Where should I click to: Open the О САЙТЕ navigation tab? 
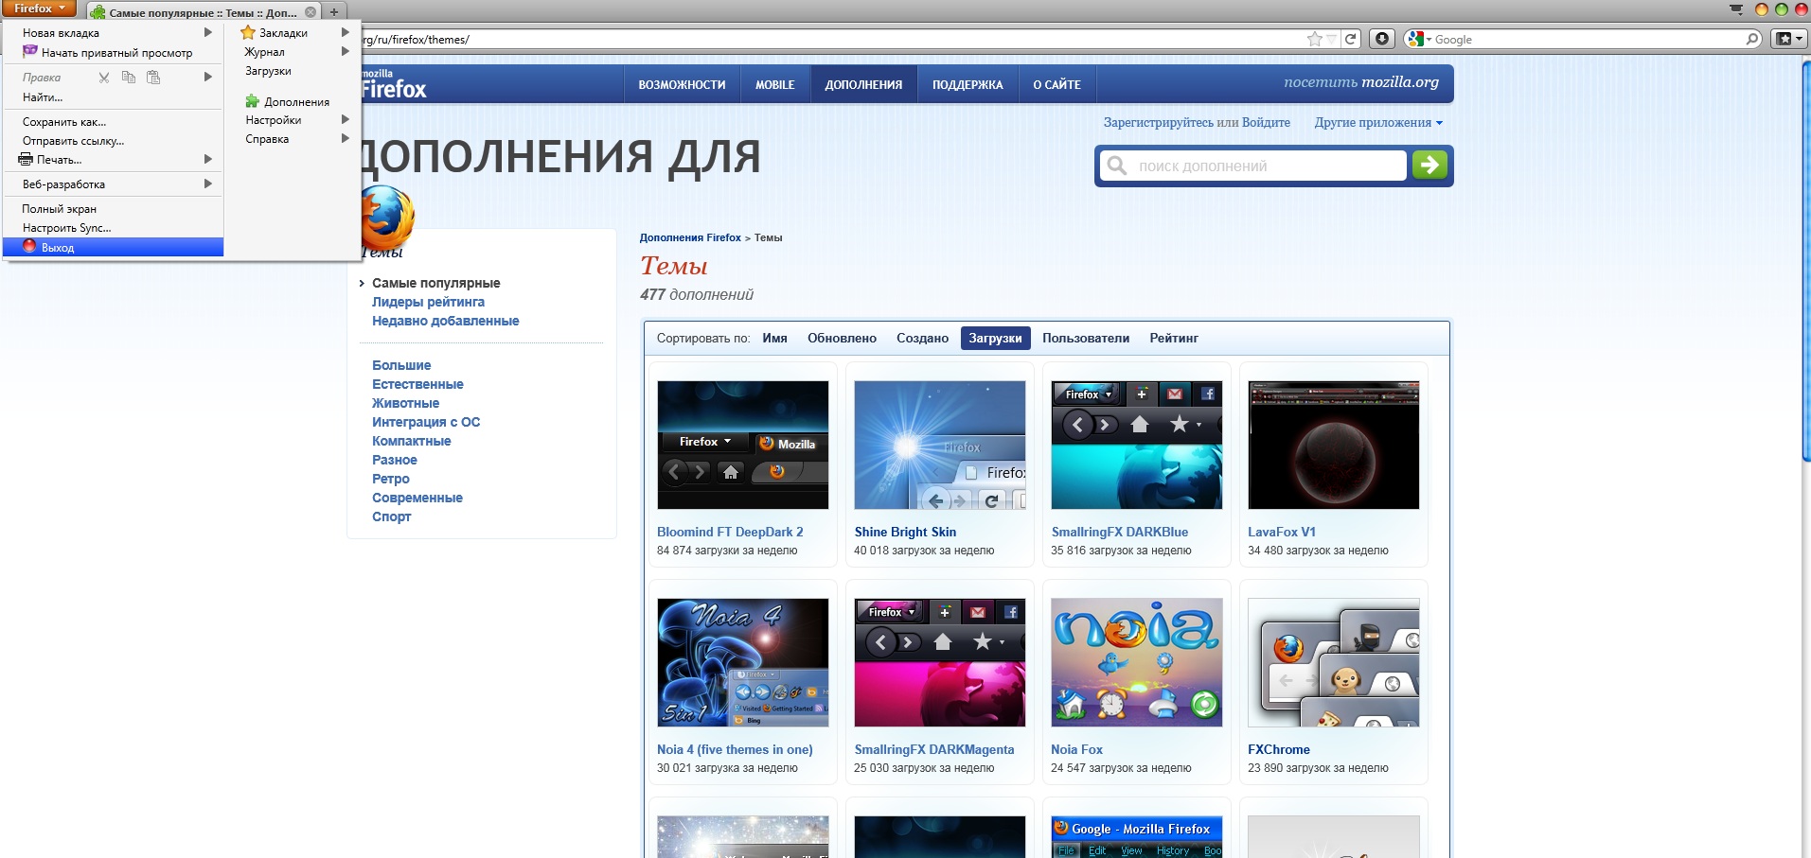click(x=1056, y=84)
